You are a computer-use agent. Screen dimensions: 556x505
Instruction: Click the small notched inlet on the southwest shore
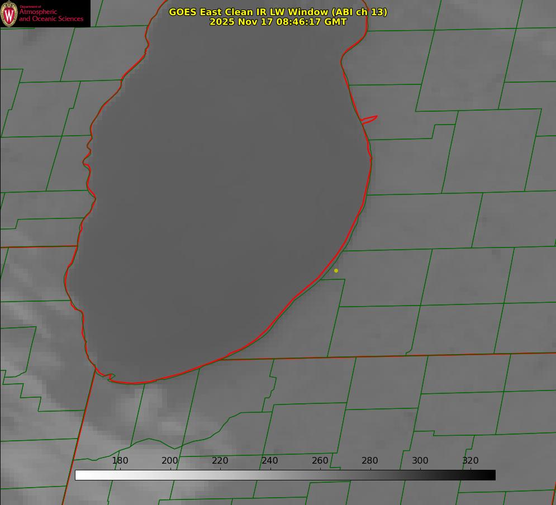pyautogui.click(x=111, y=377)
